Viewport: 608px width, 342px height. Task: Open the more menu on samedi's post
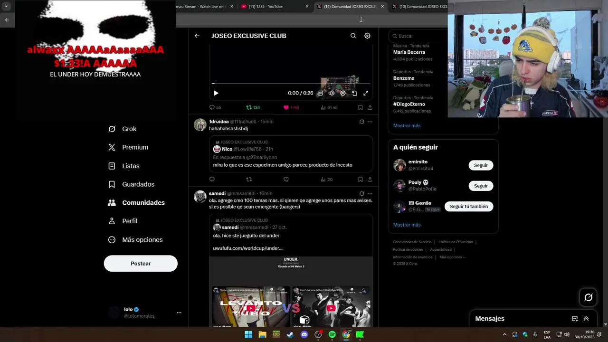[x=370, y=193]
